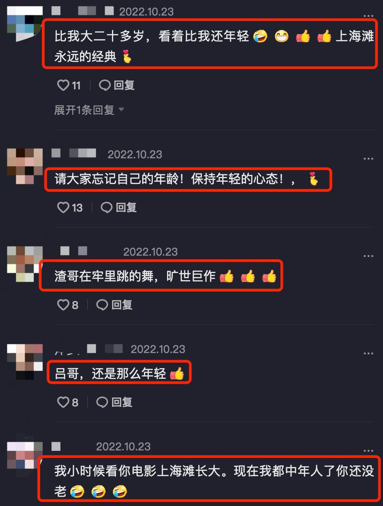383x506 pixels.
Task: Open avatar of 渣哥在牢里跳的舞 commenter
Action: pos(25,264)
